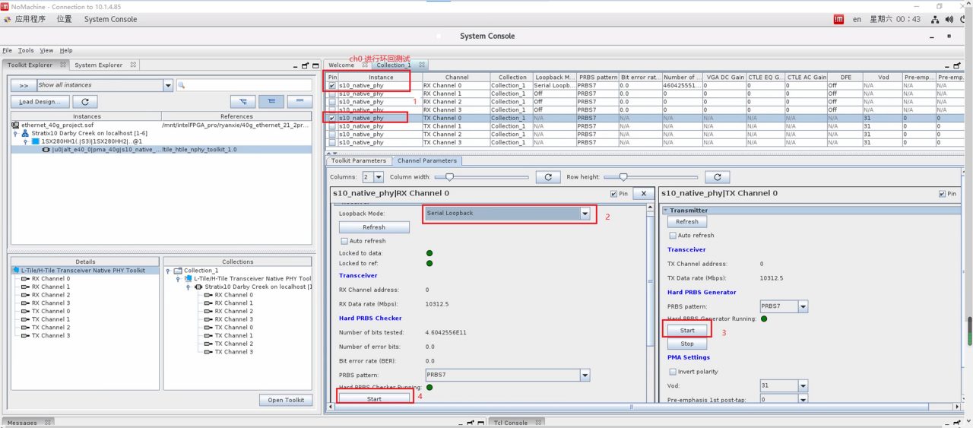The image size is (973, 428).
Task: Close the RX Channel 0 panel with X
Action: [x=644, y=194]
